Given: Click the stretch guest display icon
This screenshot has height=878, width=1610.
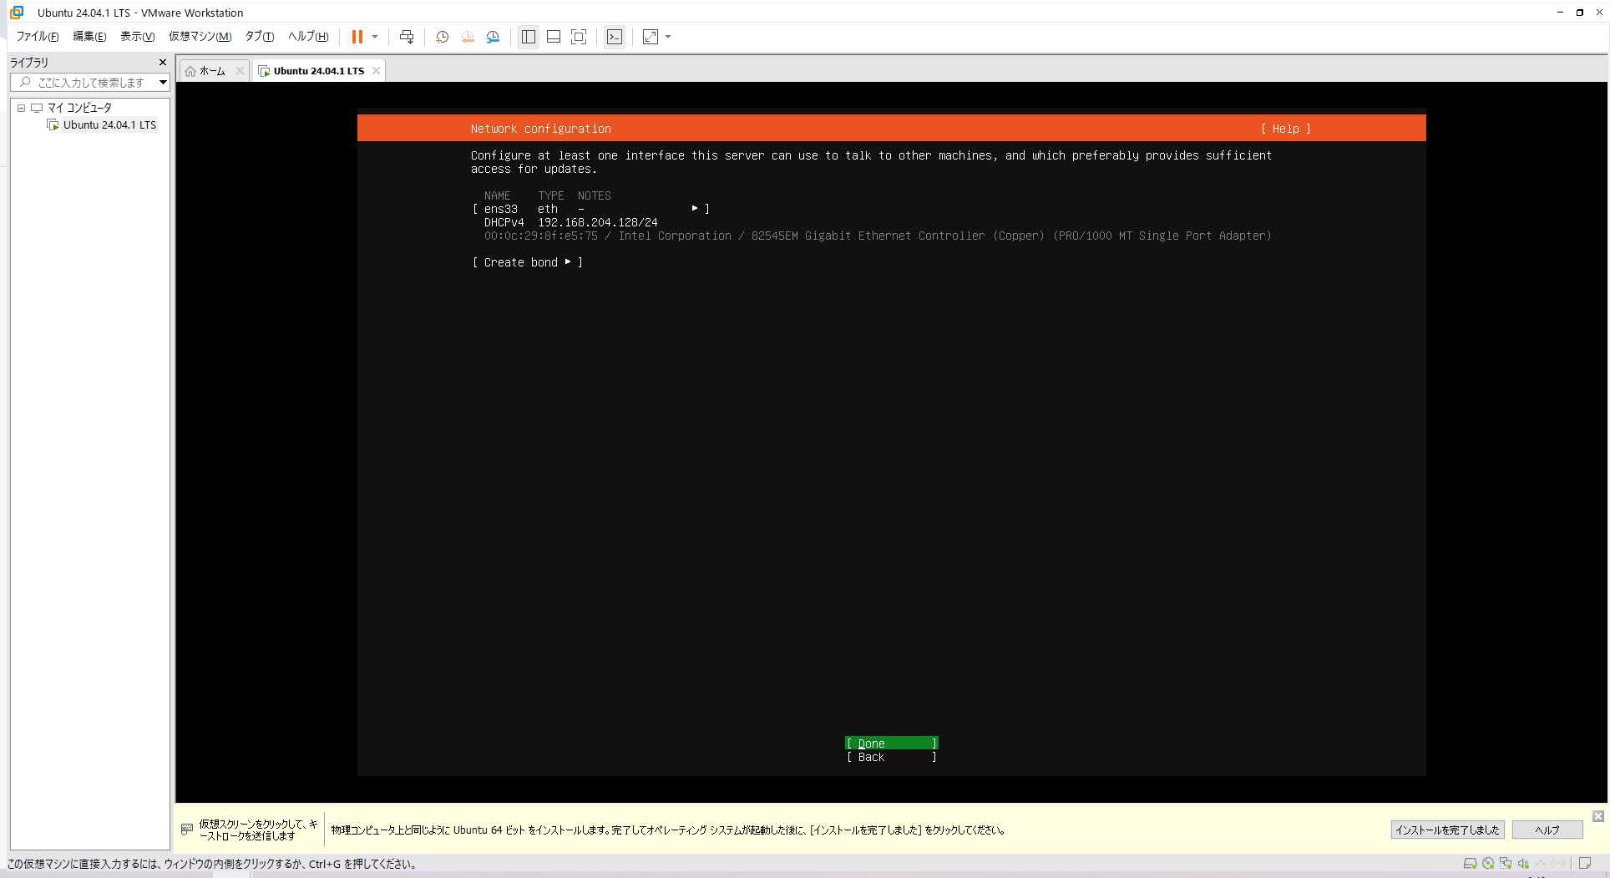Looking at the screenshot, I should [651, 37].
